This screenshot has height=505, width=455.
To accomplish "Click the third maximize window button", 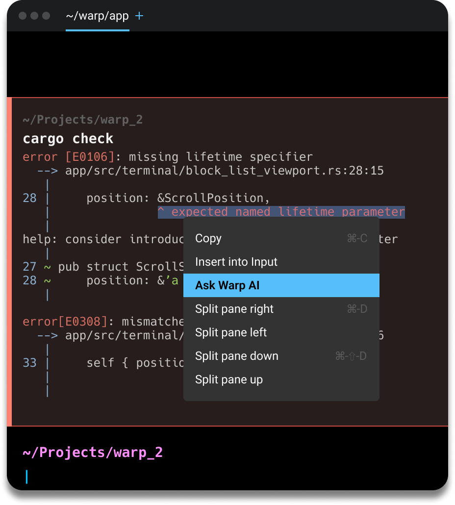I will 47,16.
